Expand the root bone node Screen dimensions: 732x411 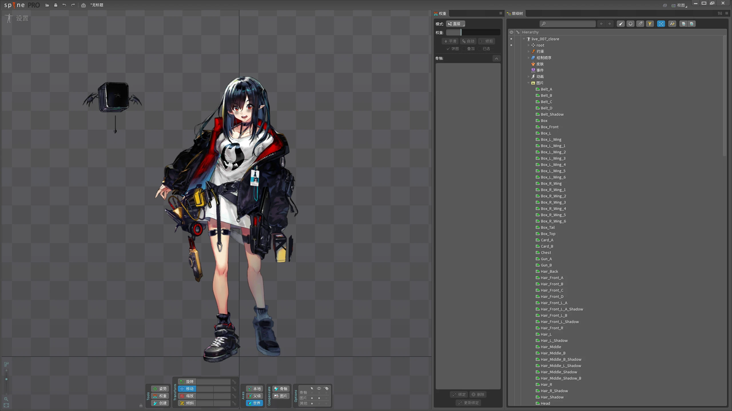[529, 45]
